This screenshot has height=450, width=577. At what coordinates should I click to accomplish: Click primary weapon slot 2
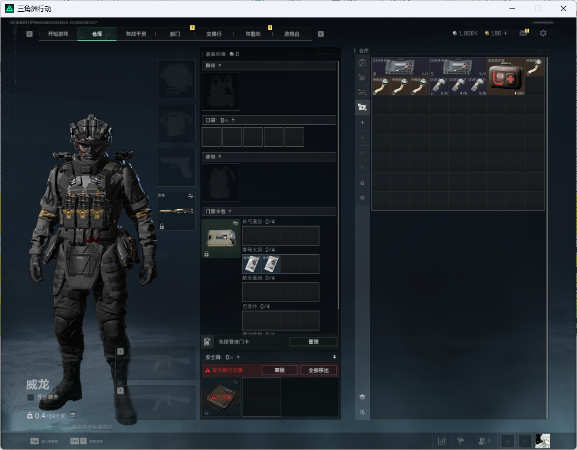[x=156, y=403]
